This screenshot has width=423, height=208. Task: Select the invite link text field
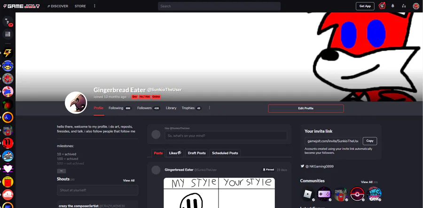tap(333, 141)
